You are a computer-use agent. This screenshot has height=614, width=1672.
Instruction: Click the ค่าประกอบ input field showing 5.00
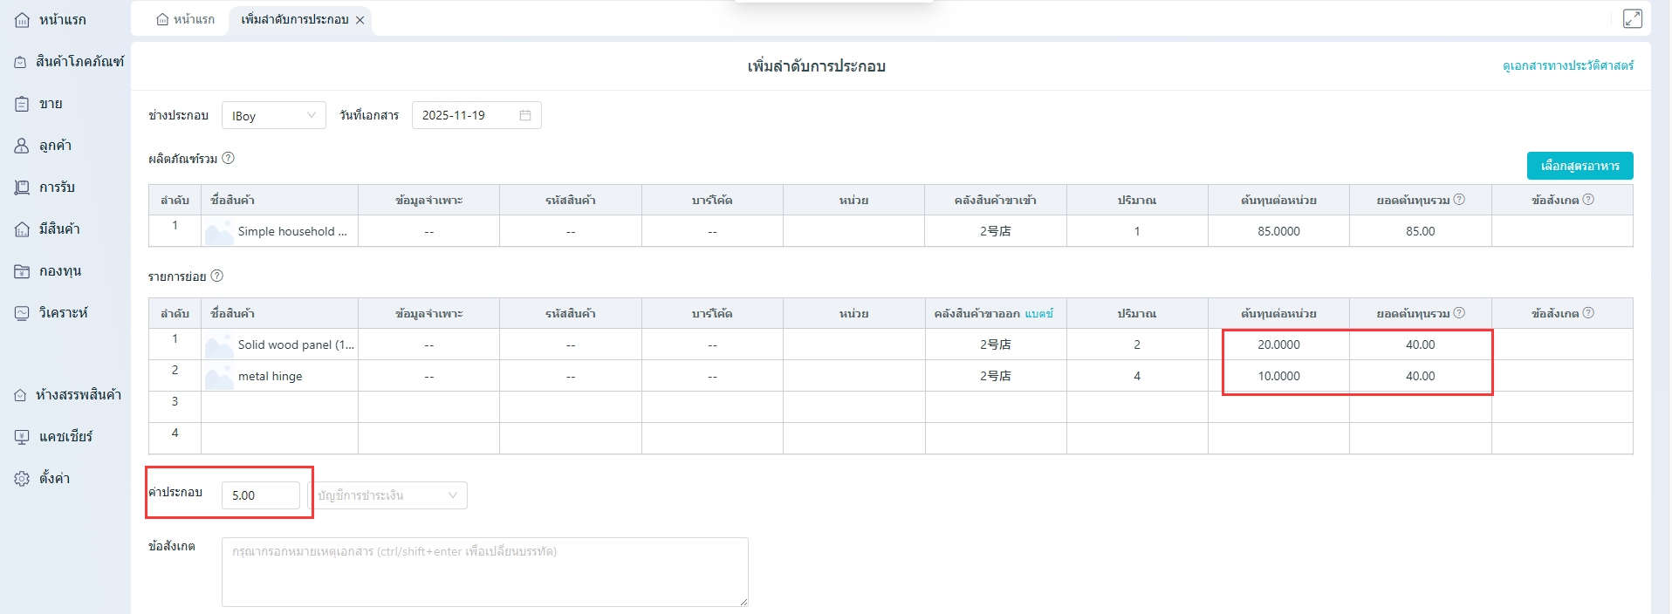[x=260, y=495]
